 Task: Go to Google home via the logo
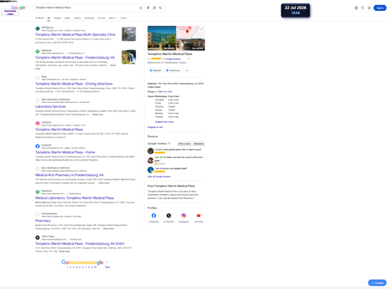point(18,8)
